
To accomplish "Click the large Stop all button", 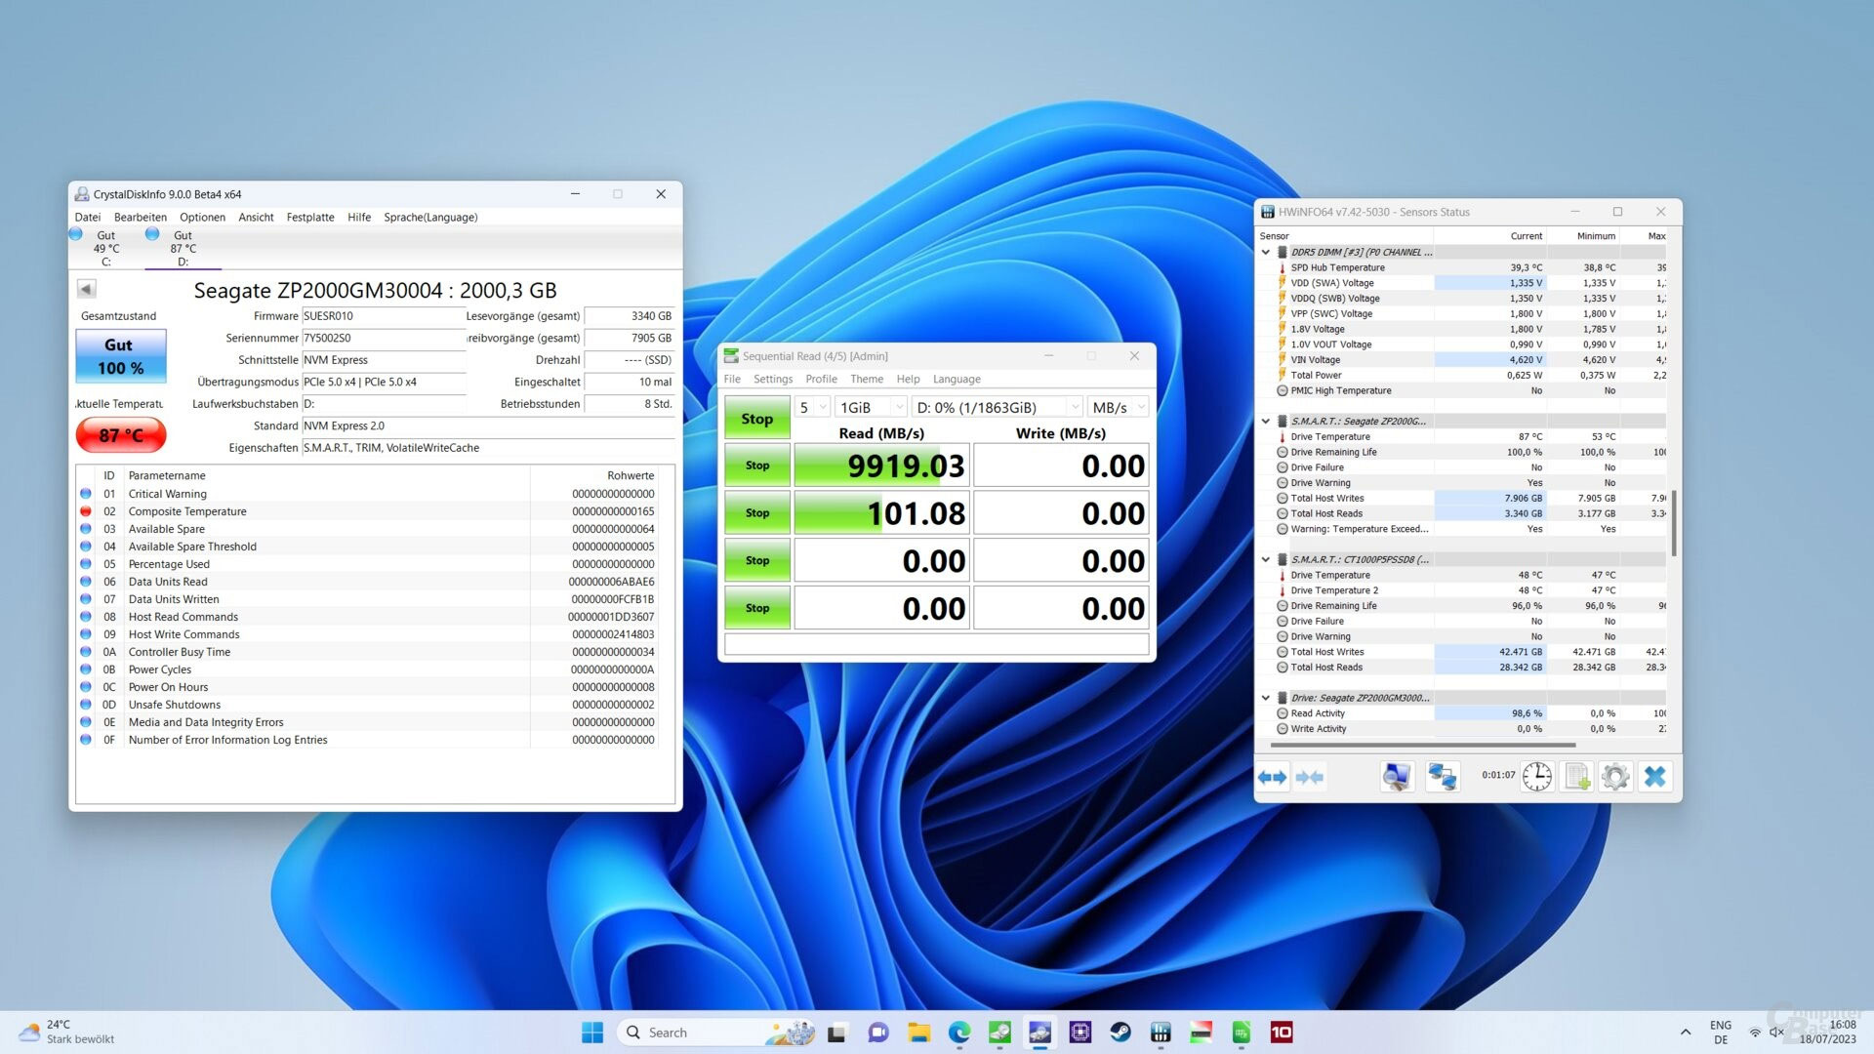I will (756, 419).
